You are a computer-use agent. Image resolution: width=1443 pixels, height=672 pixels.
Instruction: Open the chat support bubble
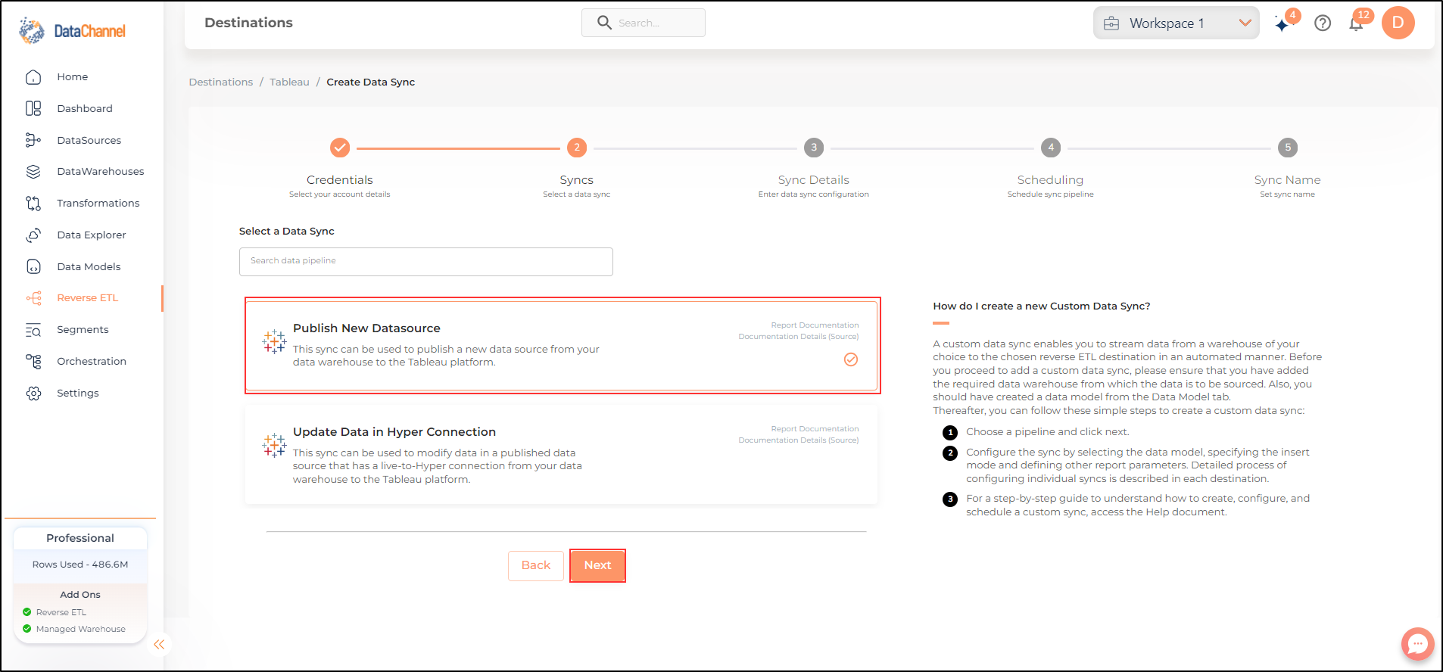(x=1417, y=644)
